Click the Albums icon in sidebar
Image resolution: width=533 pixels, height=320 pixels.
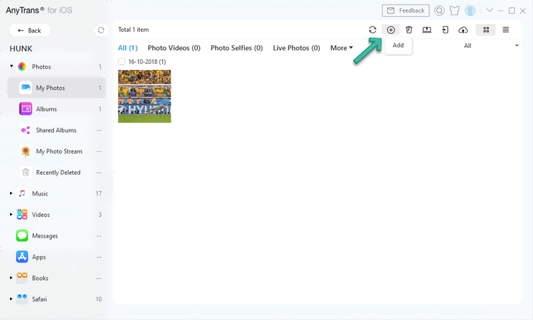tap(25, 109)
